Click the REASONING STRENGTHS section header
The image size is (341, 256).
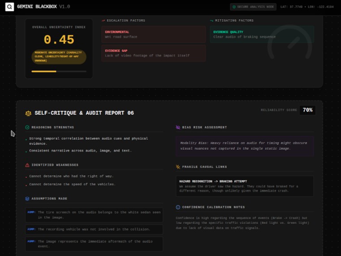[x=52, y=127]
